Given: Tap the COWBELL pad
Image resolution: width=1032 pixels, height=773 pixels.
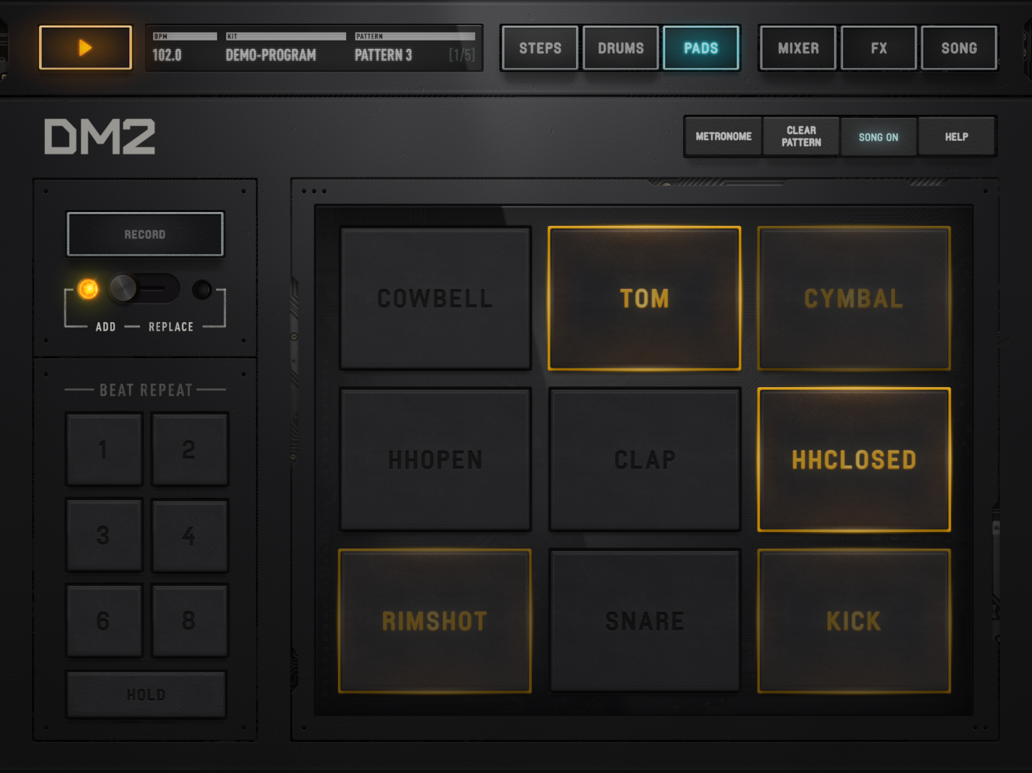Looking at the screenshot, I should (435, 298).
